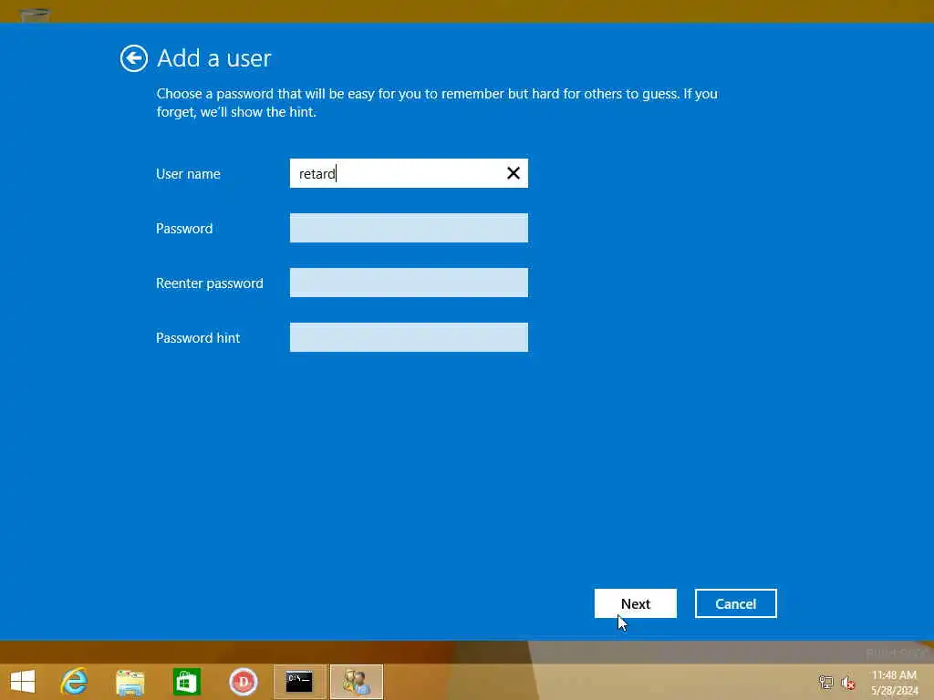Open the Recycle Bin on the desktop
Viewport: 934px width, 700px height.
pos(35,15)
